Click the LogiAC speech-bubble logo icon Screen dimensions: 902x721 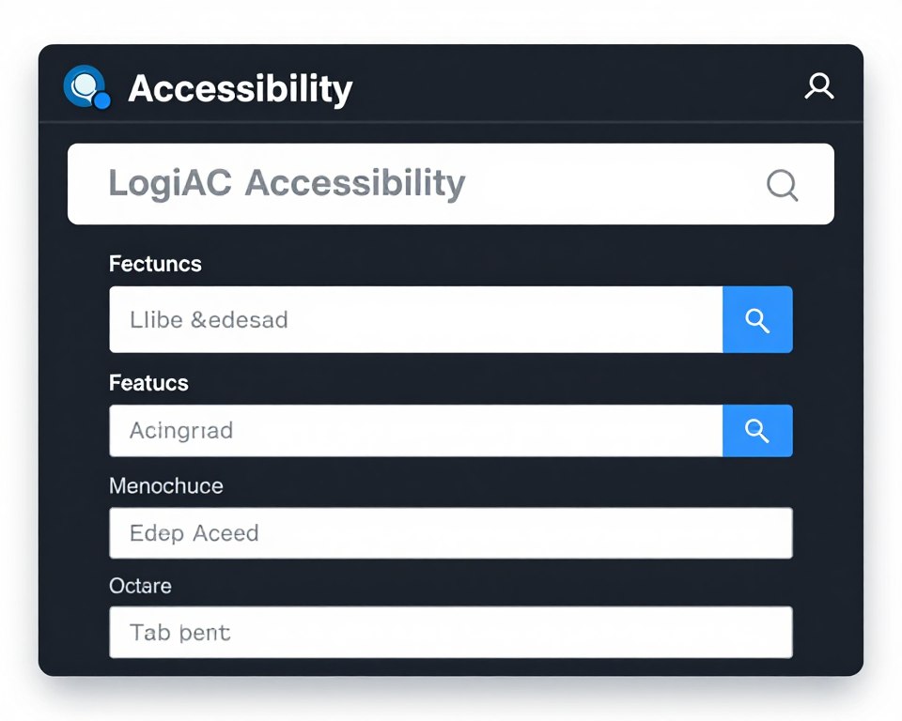click(x=86, y=85)
